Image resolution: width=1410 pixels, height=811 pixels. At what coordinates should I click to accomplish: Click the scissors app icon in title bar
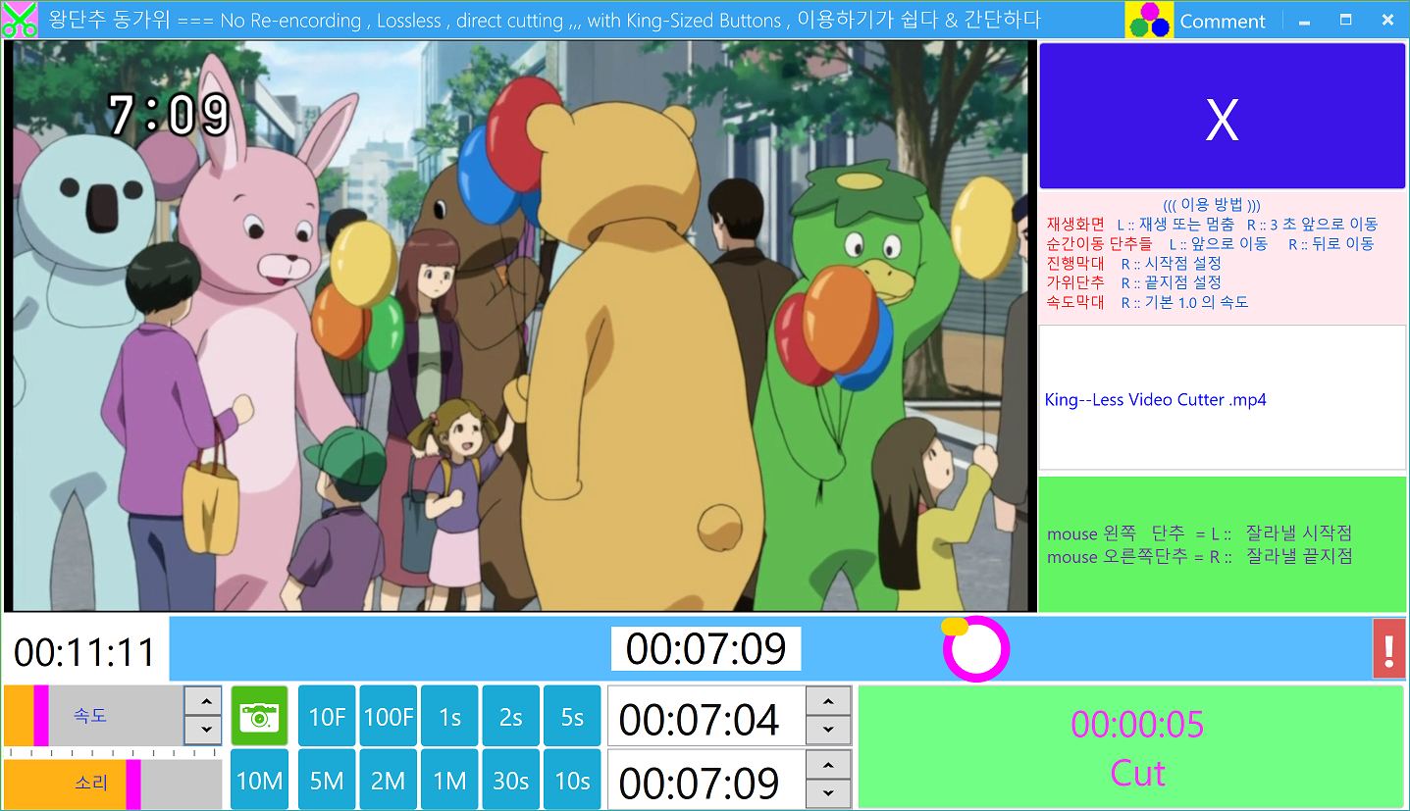(20, 20)
